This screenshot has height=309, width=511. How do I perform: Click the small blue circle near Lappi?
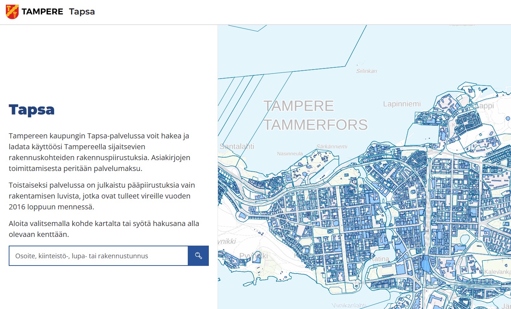pos(508,118)
